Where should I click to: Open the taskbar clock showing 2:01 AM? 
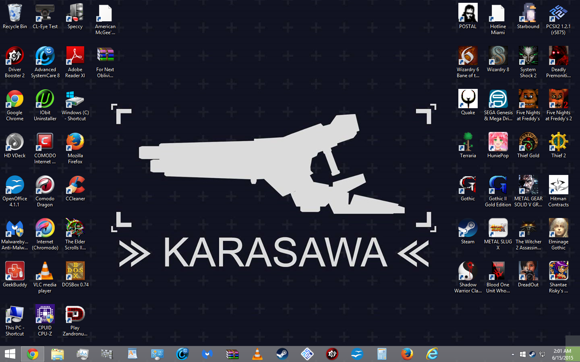coord(563,354)
